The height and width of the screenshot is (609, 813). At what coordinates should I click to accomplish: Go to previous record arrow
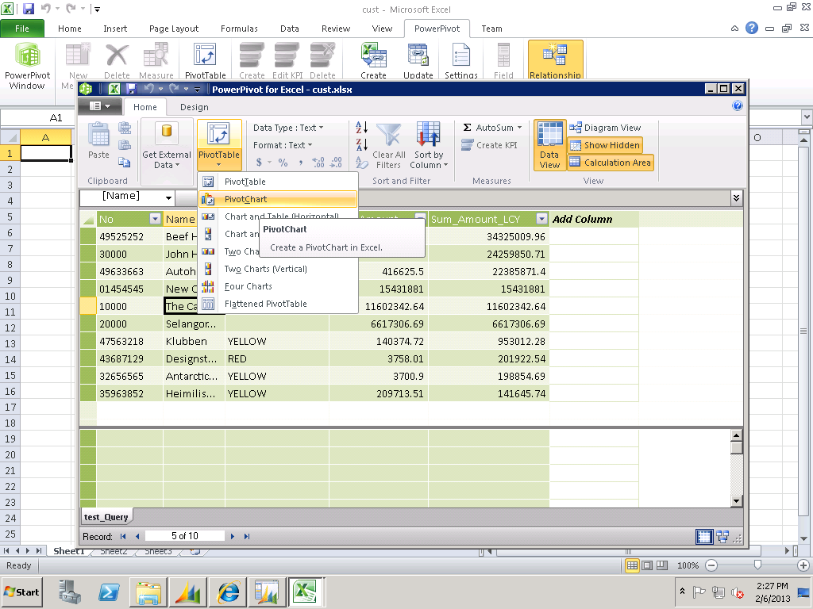click(x=137, y=537)
